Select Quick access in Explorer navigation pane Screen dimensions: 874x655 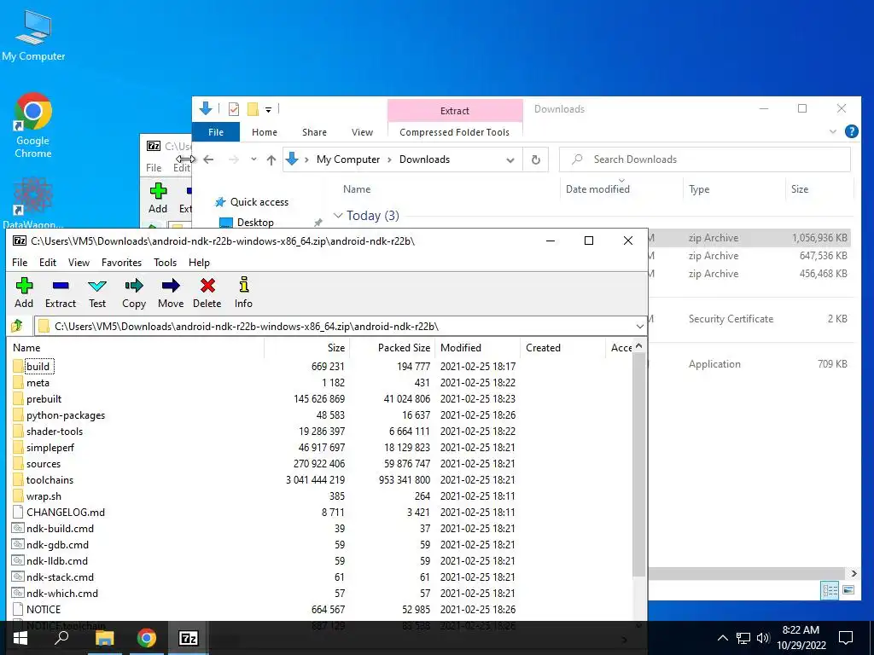tap(259, 201)
